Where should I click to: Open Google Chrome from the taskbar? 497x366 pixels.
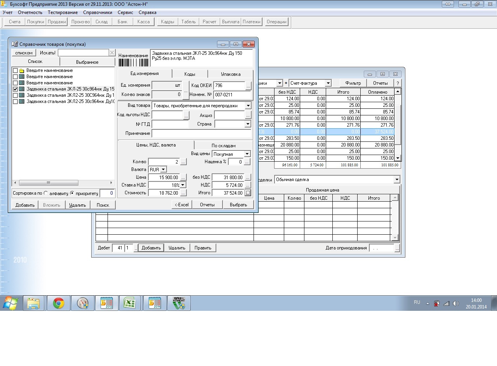pos(59,303)
